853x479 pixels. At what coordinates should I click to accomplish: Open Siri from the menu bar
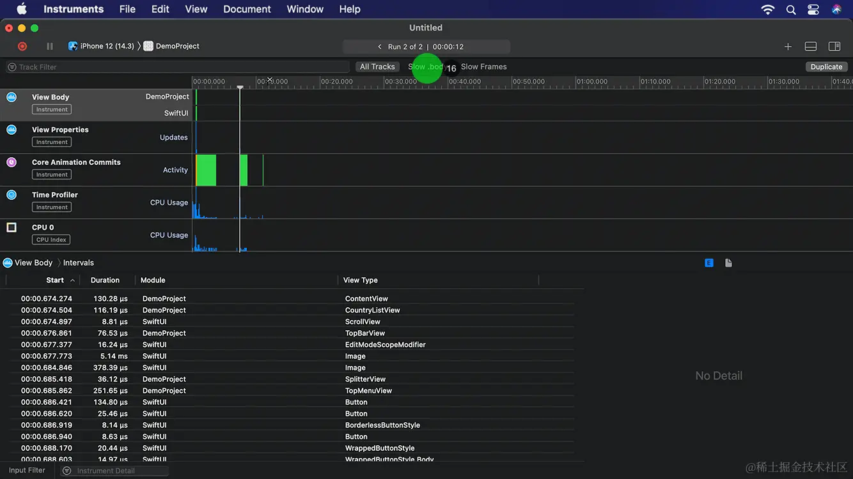tap(836, 10)
